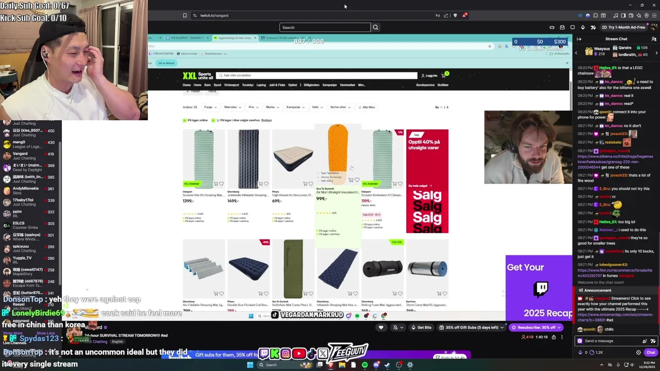Click 'Logg inn' on XXL site
This screenshot has height=371, width=660.
click(430, 76)
